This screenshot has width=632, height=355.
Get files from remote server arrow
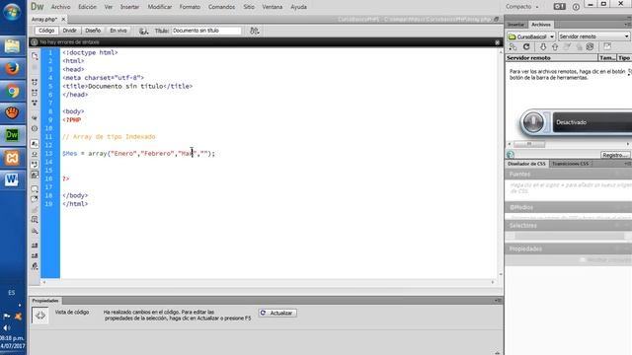543,47
